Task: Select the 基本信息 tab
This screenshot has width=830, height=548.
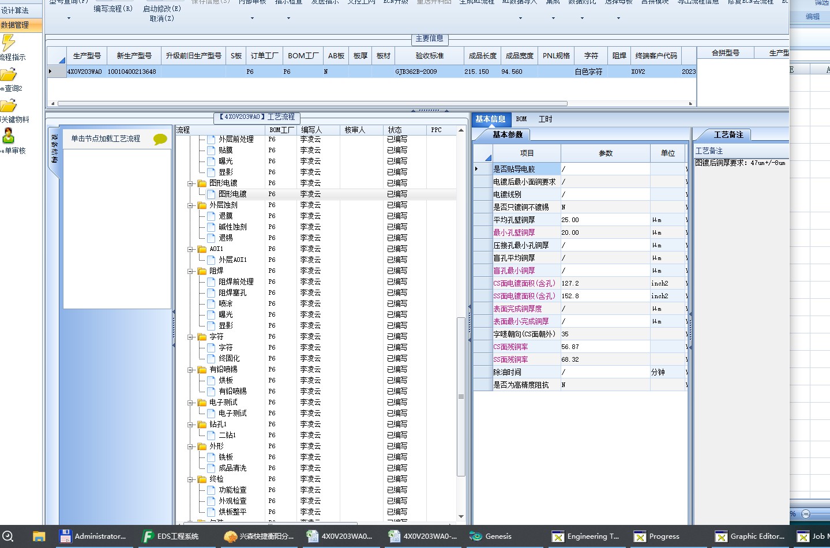Action: coord(490,119)
